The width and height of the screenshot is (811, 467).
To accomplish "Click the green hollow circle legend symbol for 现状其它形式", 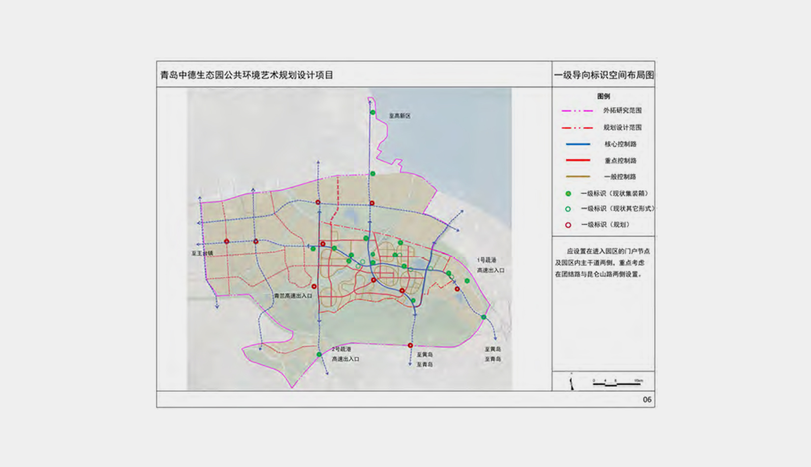I will [x=568, y=209].
